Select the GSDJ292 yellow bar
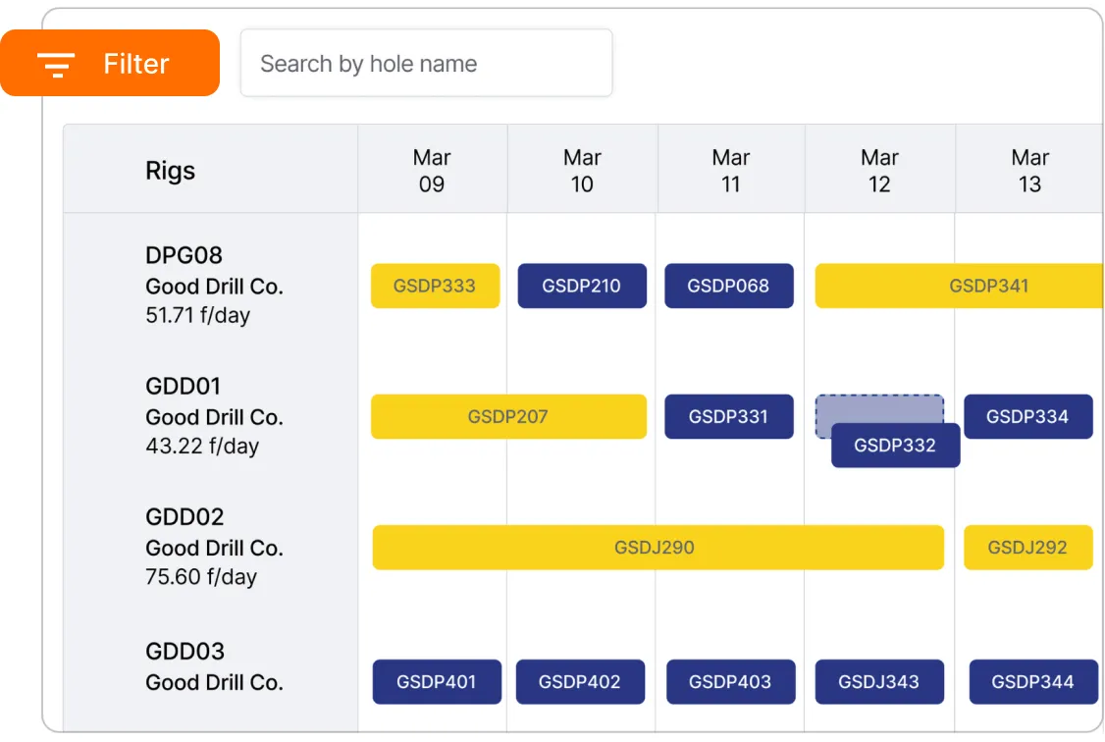Viewport: 1105px width, 742px height. 1028,548
